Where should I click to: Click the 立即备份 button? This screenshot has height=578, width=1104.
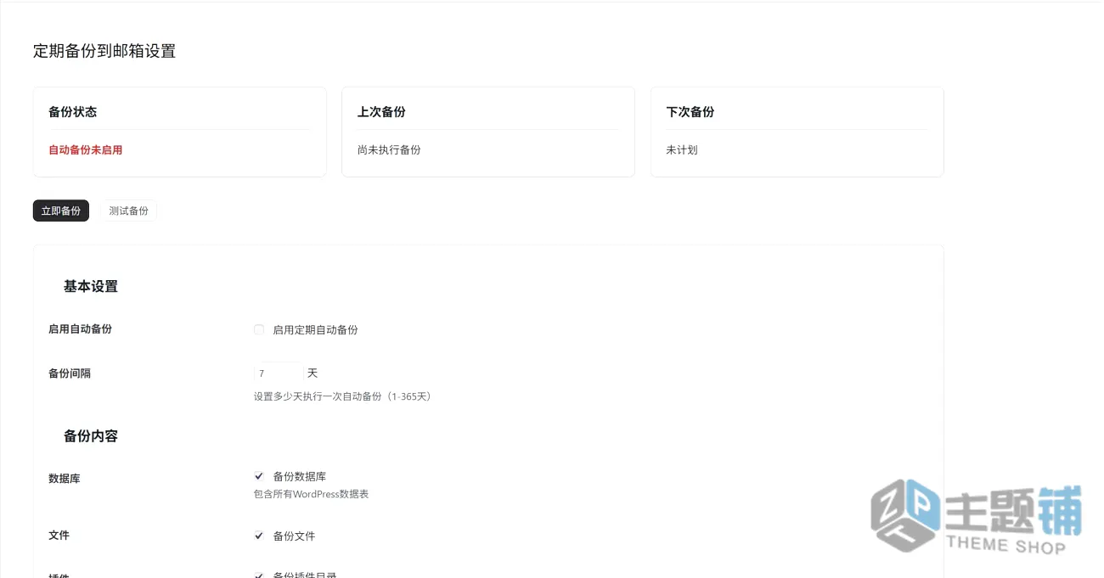tap(61, 210)
